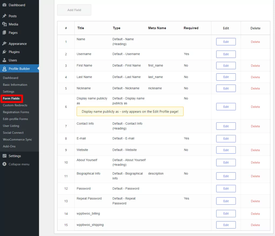Edit the wppbwoo_shipping field
The image size is (275, 236).
click(226, 225)
